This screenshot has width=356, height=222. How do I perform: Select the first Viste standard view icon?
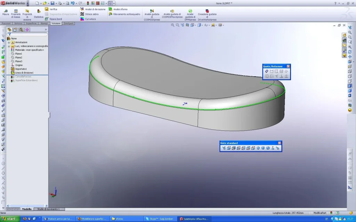click(x=224, y=148)
